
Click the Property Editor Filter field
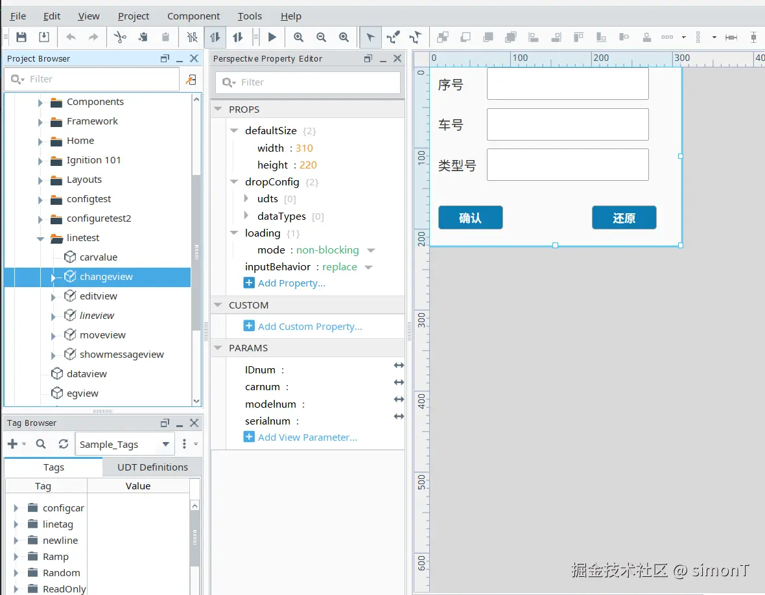(x=308, y=82)
